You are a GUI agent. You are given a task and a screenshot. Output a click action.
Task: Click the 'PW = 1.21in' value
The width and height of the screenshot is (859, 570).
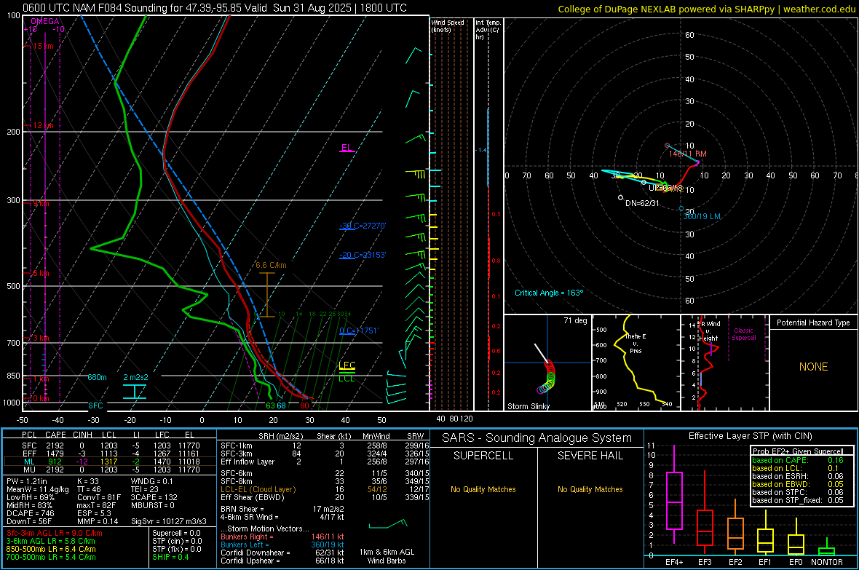coord(27,481)
